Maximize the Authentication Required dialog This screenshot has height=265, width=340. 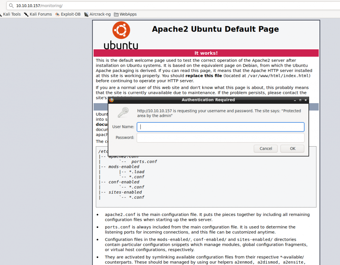[300, 100]
